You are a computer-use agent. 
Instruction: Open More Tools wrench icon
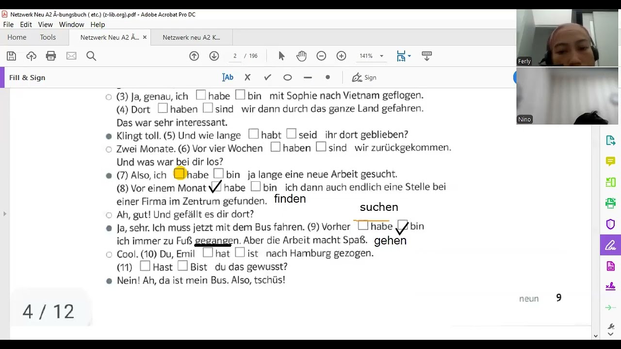pyautogui.click(x=611, y=327)
